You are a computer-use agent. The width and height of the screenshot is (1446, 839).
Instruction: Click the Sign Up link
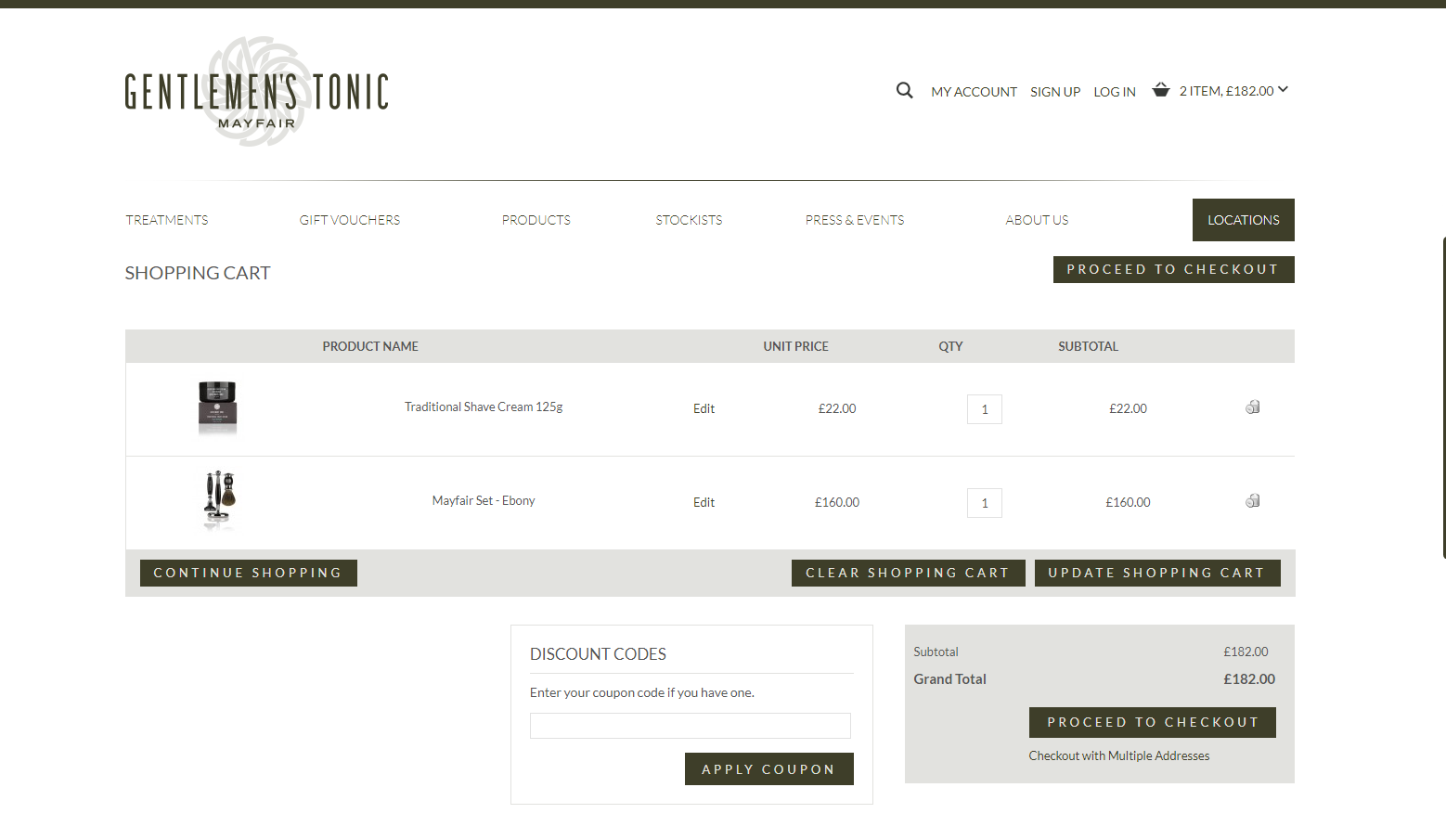[x=1055, y=92]
